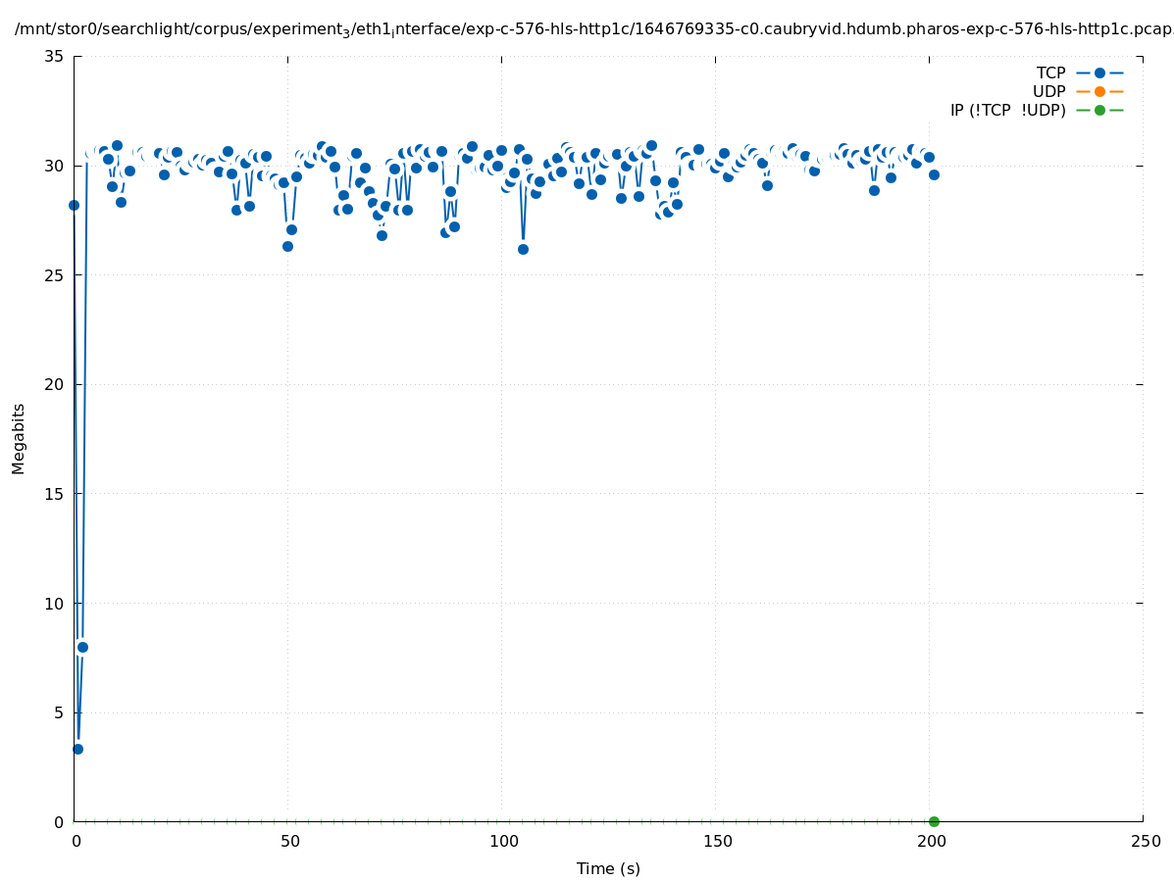Click the orange UDP legend marker
Screen dimensions: 1174x882
pyautogui.click(x=1099, y=92)
